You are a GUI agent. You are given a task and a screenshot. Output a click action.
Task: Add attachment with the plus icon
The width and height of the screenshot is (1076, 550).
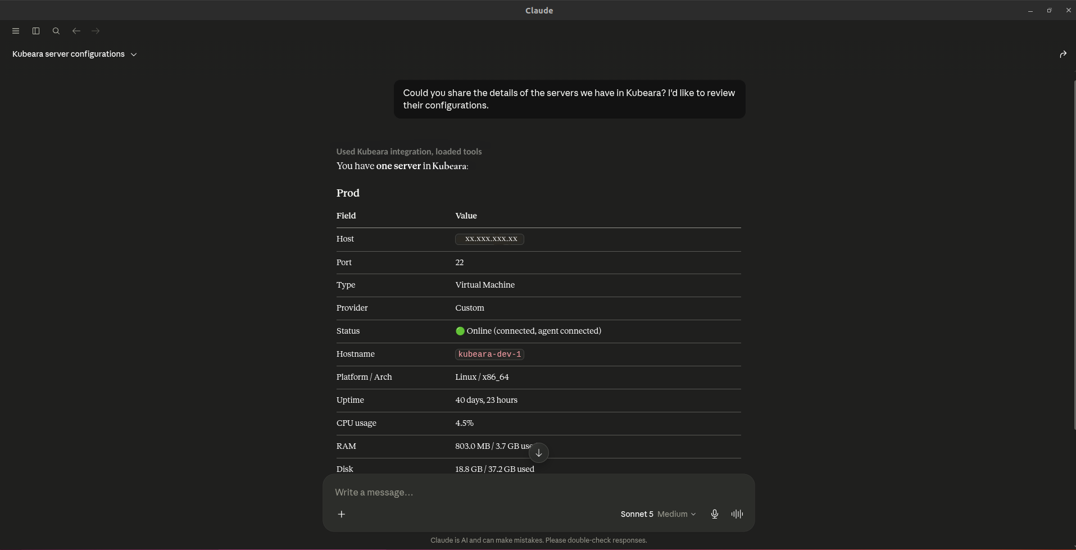point(342,514)
